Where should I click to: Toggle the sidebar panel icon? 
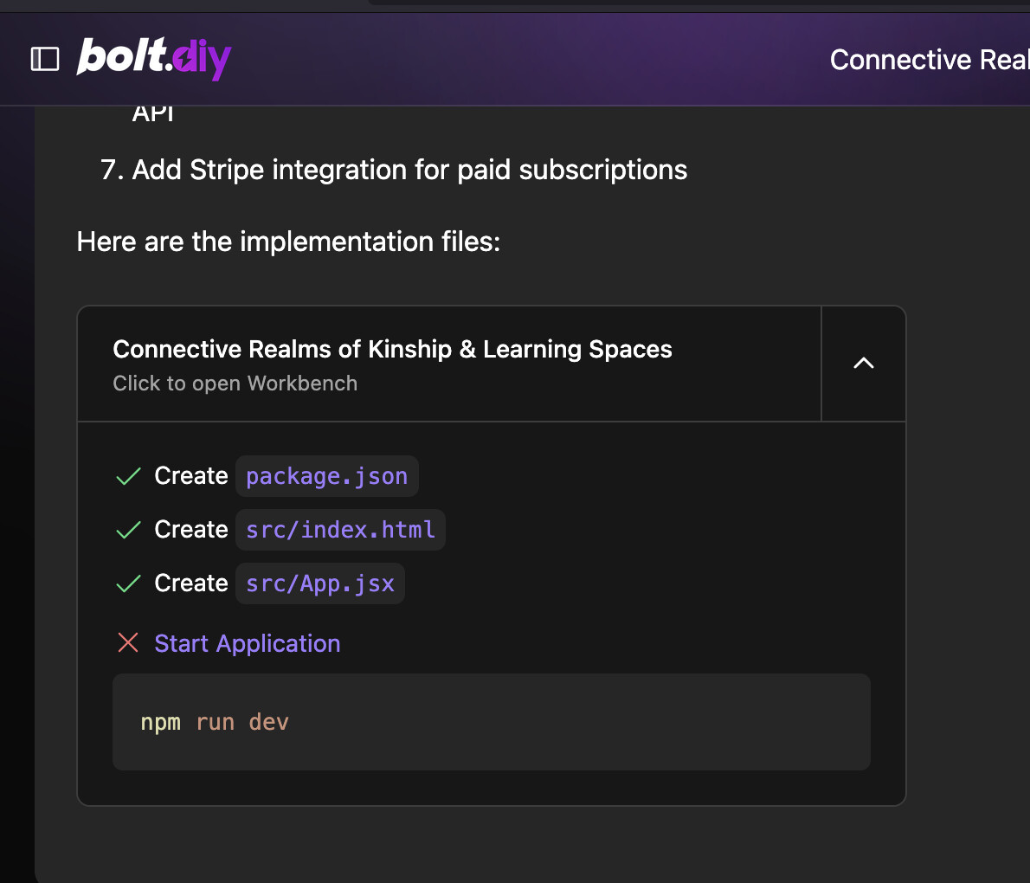click(45, 59)
